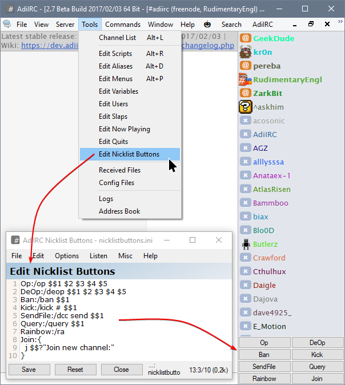Select Edit Variables entry
The height and width of the screenshot is (385, 345).
point(130,91)
